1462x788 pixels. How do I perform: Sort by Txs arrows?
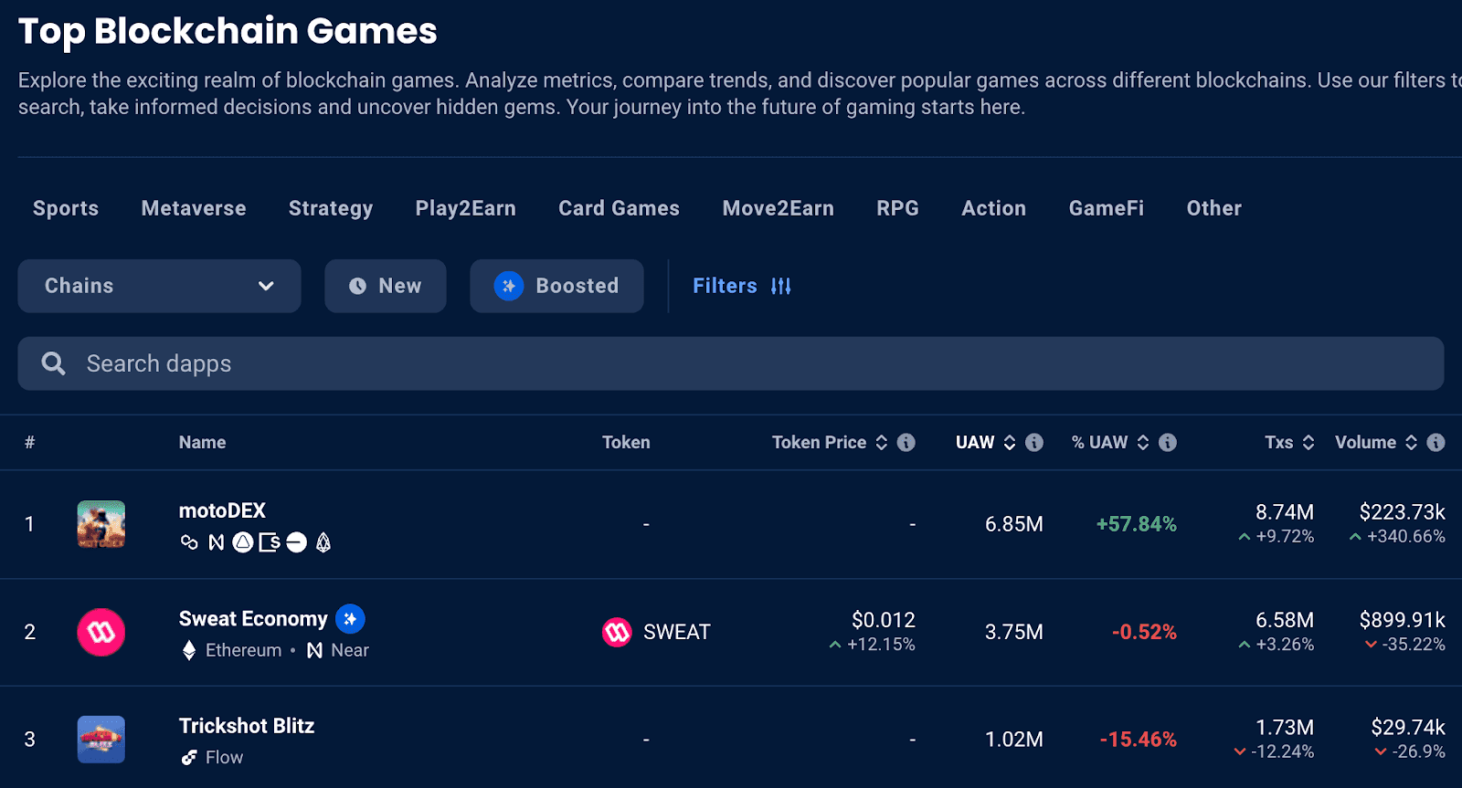tap(1308, 442)
